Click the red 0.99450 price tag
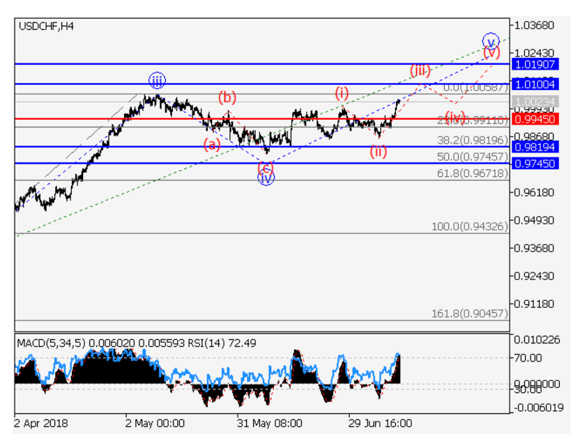This screenshot has height=448, width=587. [535, 119]
